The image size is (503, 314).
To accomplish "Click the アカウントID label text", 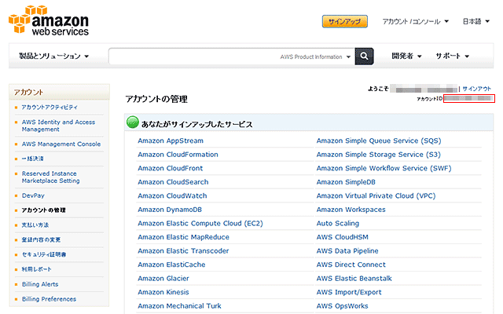I will [x=430, y=99].
